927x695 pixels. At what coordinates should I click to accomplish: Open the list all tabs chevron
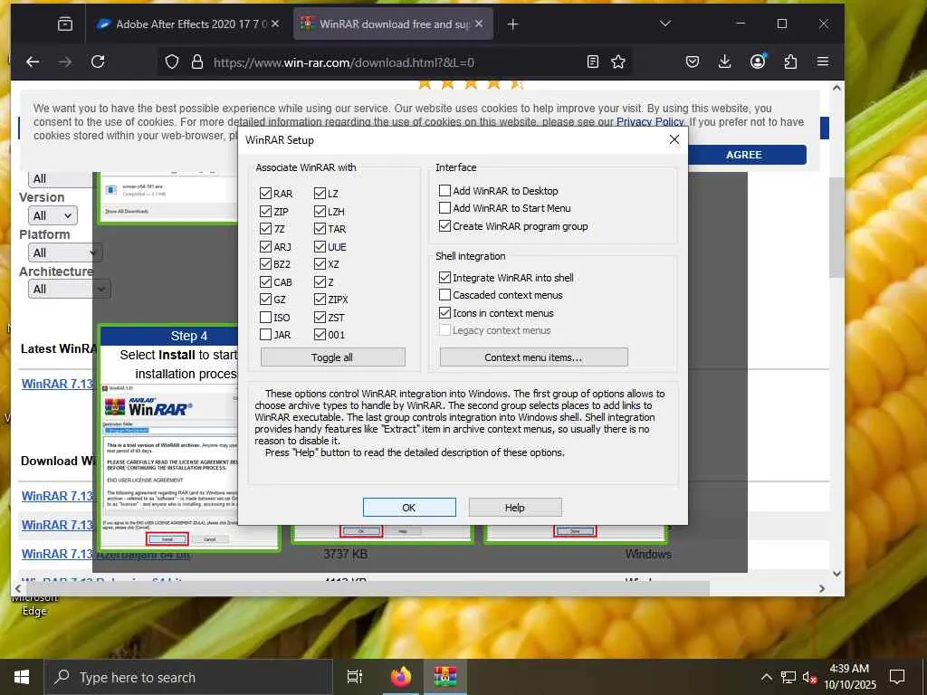665,24
